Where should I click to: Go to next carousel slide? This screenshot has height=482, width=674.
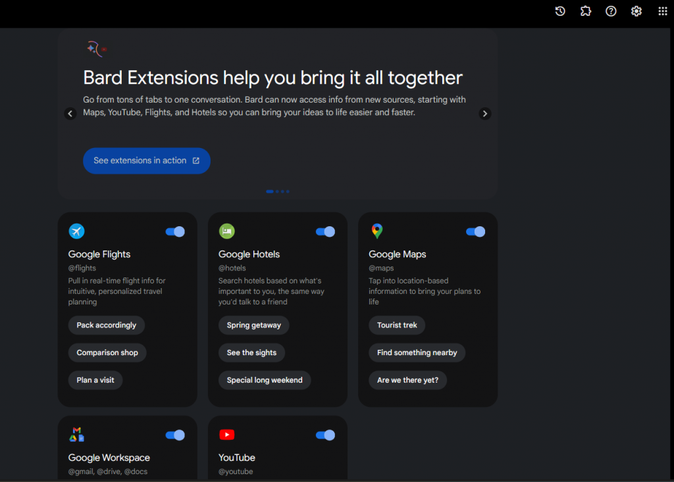tap(485, 113)
